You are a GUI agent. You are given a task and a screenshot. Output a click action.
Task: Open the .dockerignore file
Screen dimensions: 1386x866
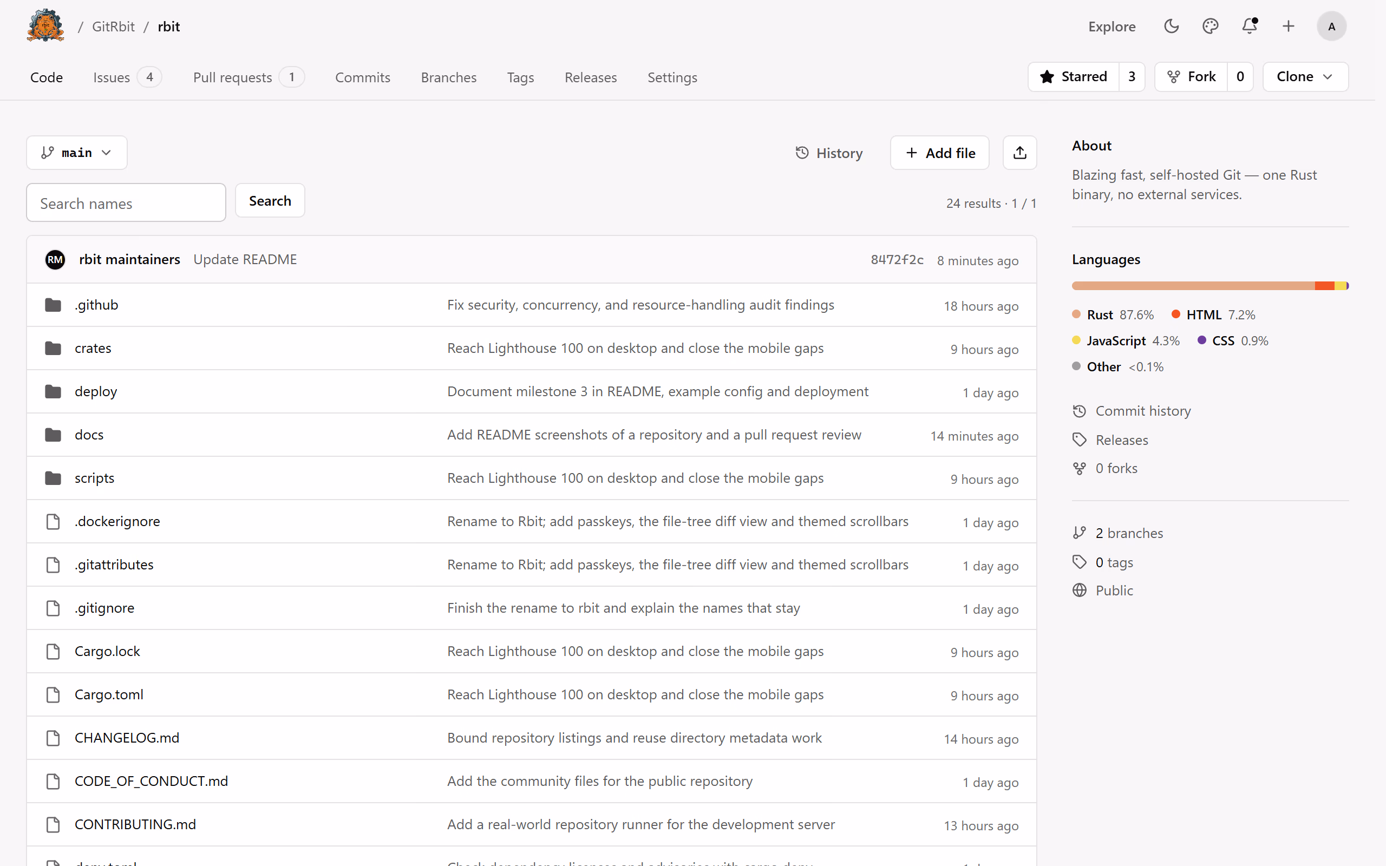[x=117, y=521]
